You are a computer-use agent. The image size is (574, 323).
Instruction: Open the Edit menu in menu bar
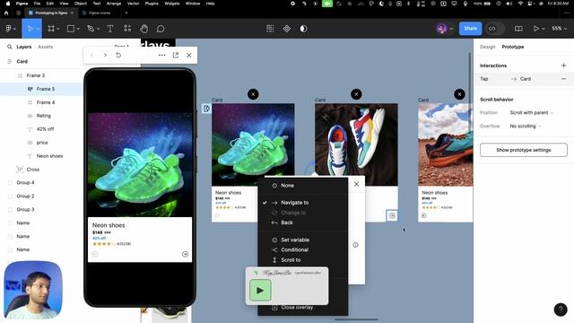(x=50, y=4)
